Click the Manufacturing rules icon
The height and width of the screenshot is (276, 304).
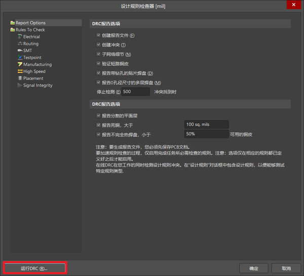tap(20, 64)
